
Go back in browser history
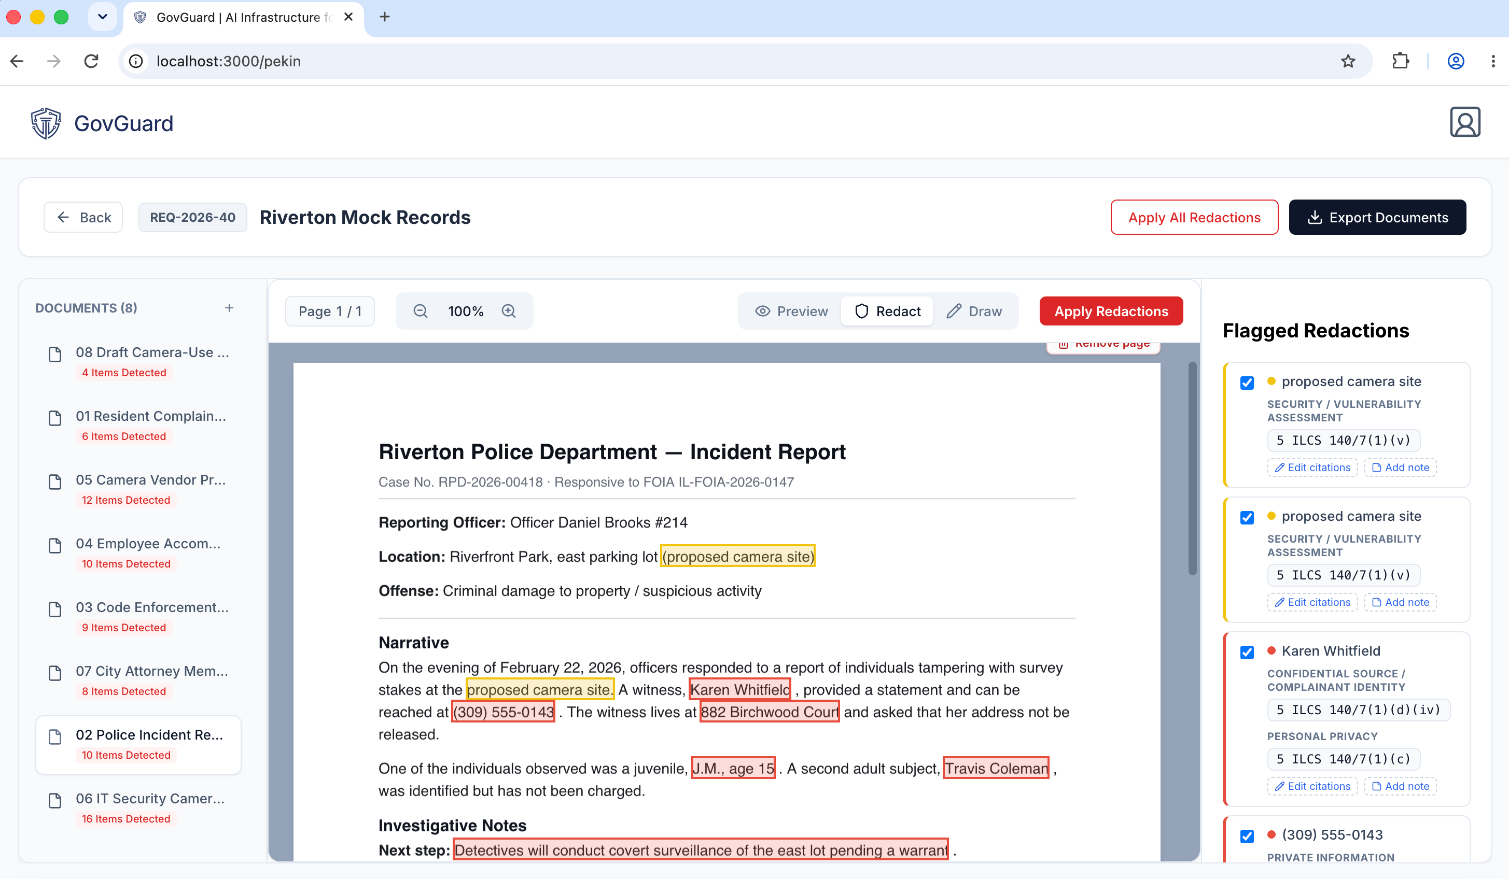(17, 61)
